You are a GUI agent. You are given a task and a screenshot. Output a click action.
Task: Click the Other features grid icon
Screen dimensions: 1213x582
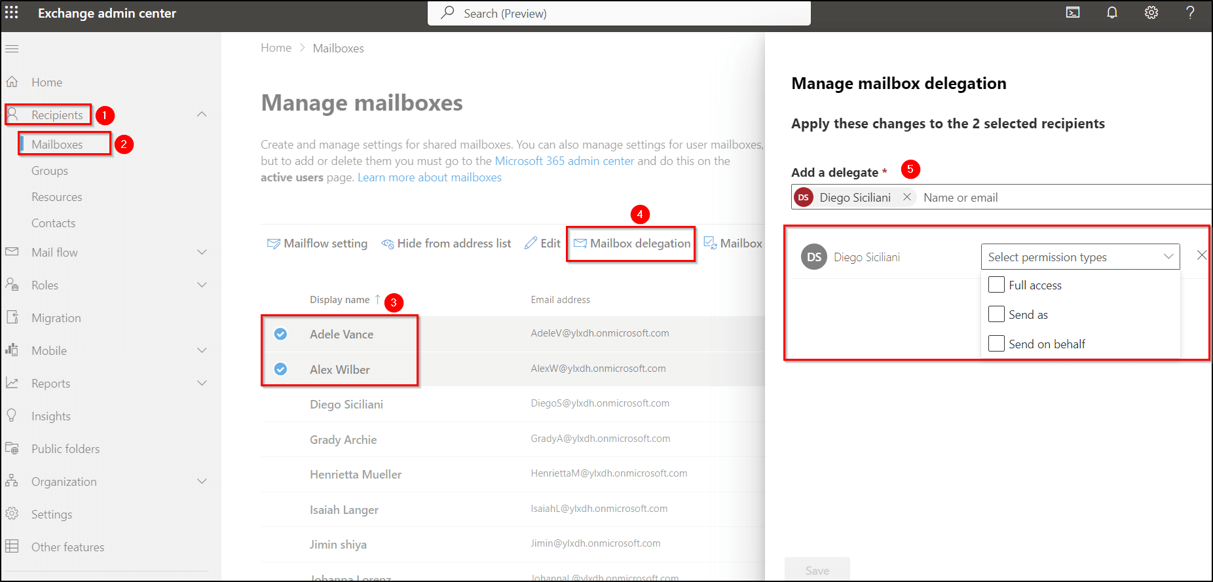click(12, 547)
